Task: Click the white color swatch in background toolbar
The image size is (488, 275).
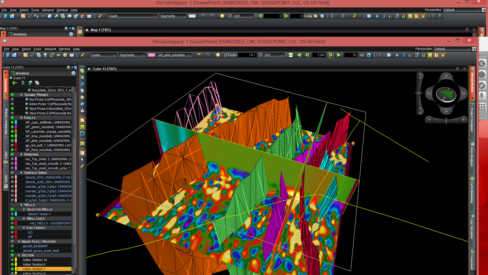Action: (192, 16)
